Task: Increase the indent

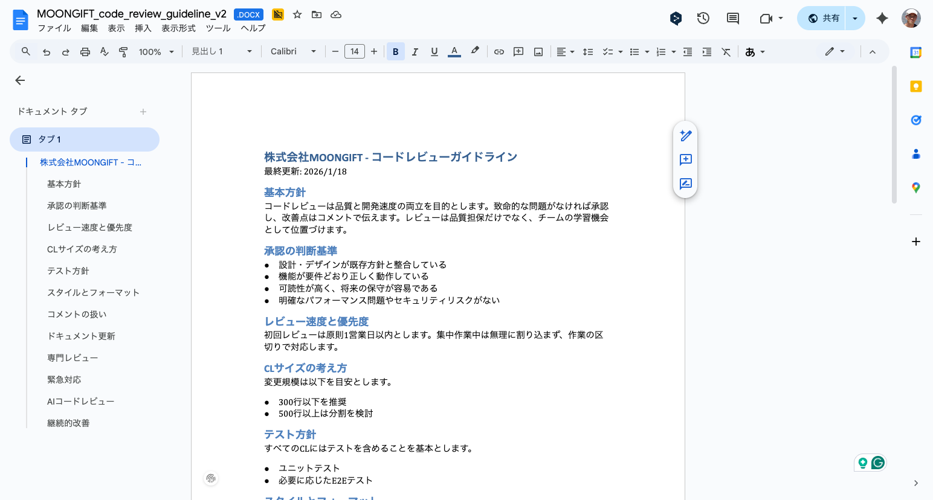Action: (707, 52)
